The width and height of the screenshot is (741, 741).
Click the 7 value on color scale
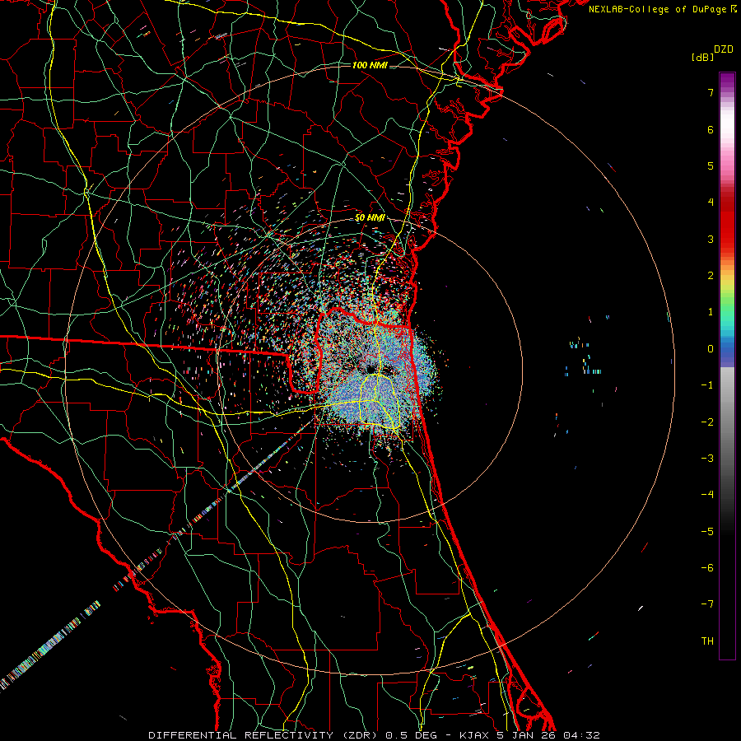tap(711, 92)
